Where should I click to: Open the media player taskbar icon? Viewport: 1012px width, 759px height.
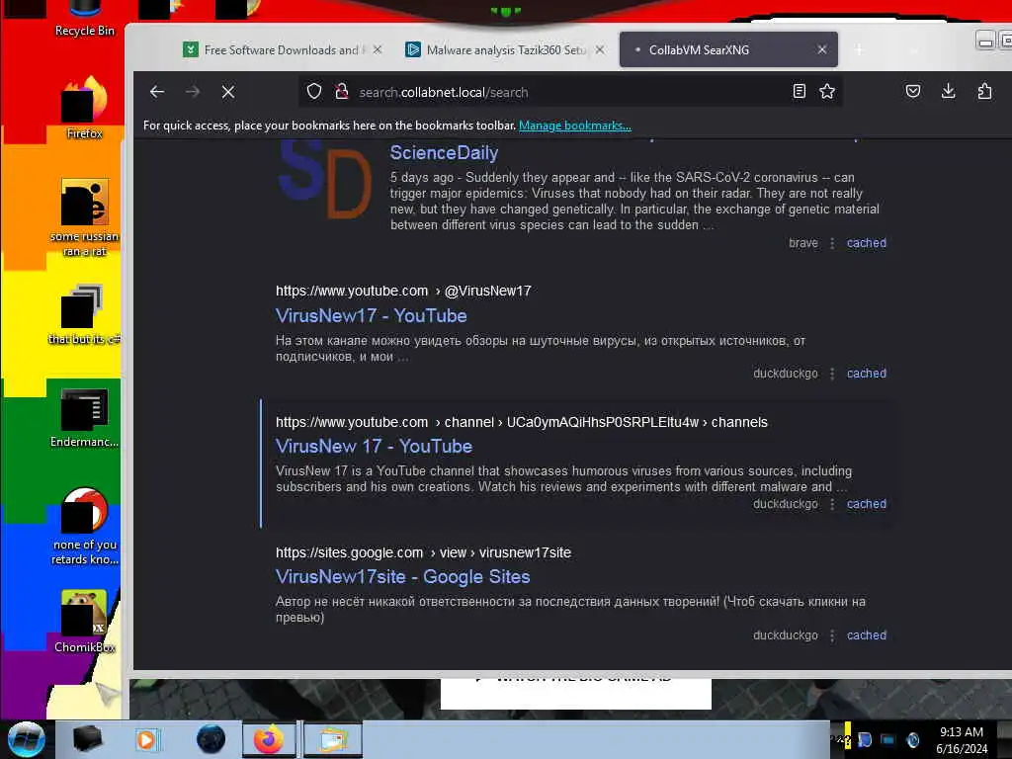pyautogui.click(x=146, y=739)
